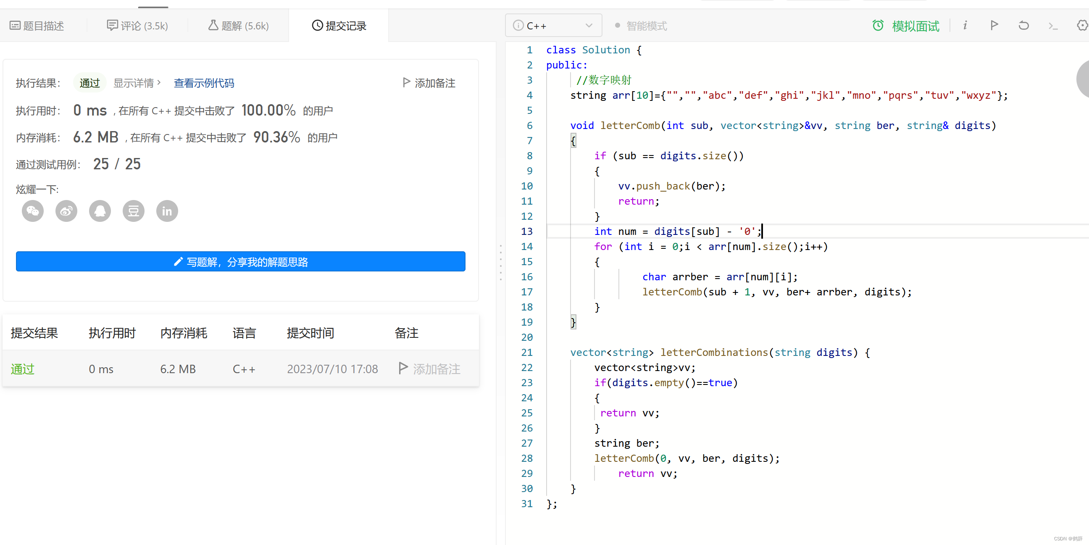Image resolution: width=1089 pixels, height=545 pixels.
Task: Reset code with the undo arrow icon
Action: tap(1023, 25)
